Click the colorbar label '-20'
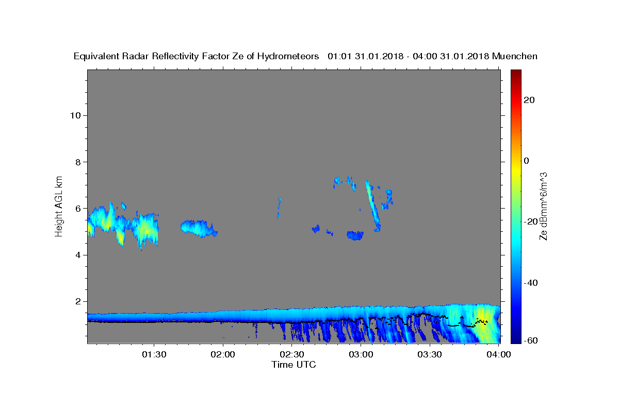 pyautogui.click(x=531, y=221)
